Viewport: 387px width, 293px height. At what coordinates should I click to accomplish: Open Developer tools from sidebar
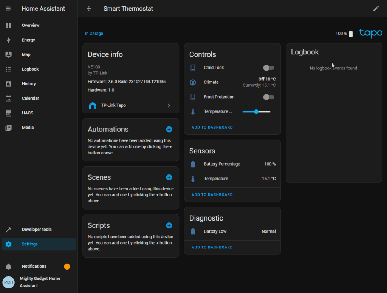point(36,230)
